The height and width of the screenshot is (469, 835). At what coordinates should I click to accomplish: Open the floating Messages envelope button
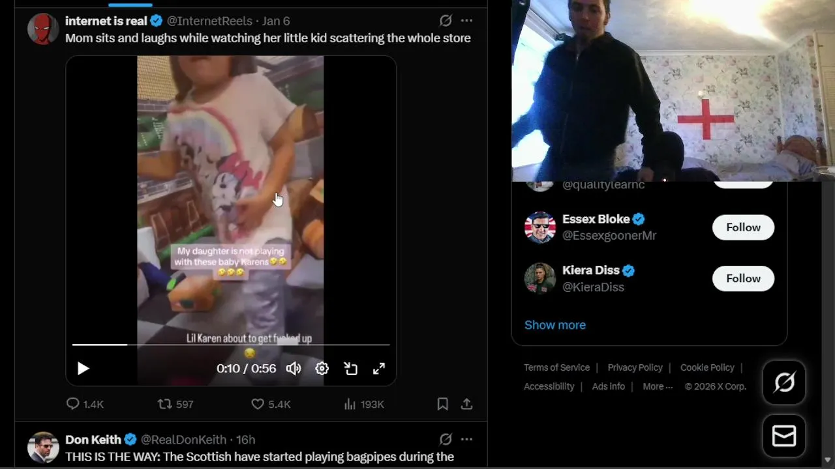(784, 436)
